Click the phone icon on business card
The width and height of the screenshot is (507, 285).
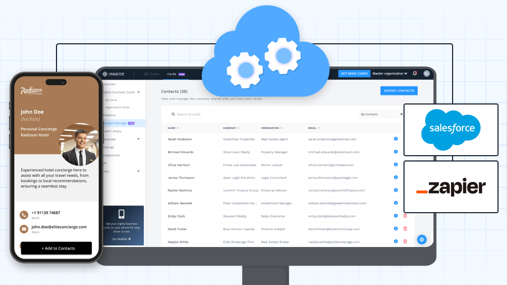click(x=24, y=215)
